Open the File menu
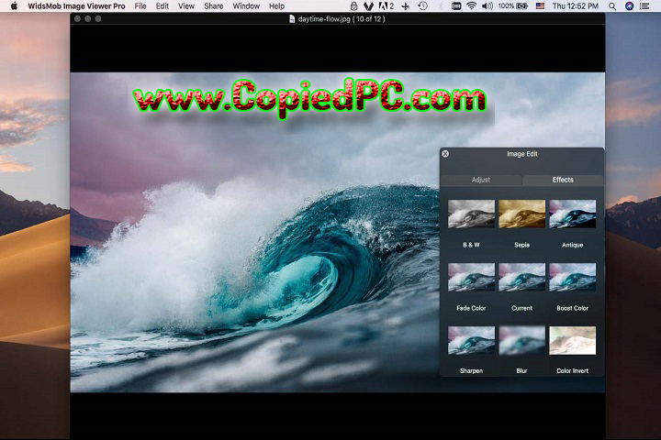 click(x=140, y=6)
